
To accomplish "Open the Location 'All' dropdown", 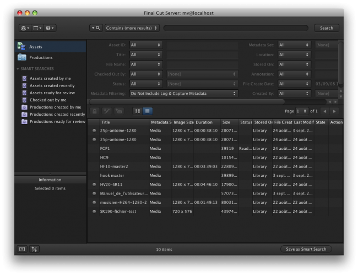I will tap(294, 55).
